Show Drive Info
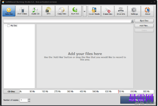 point(121,11)
